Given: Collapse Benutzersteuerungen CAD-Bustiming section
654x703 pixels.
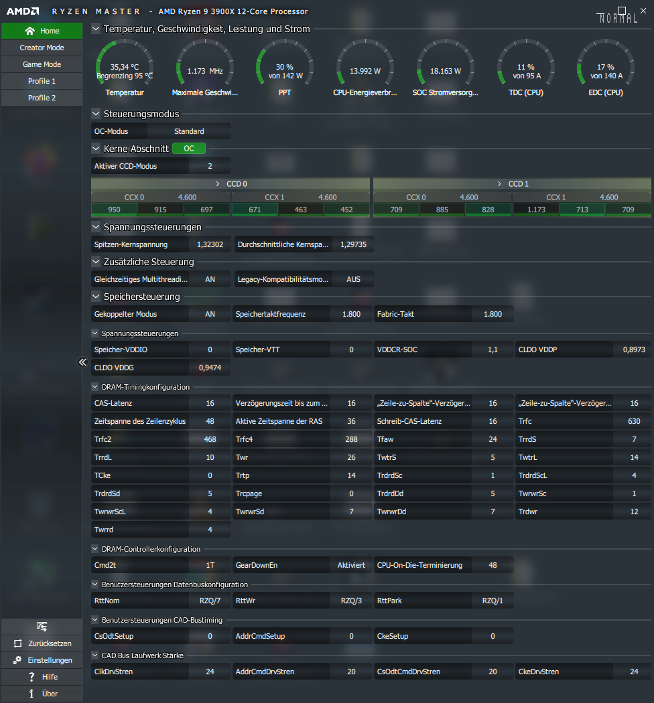Looking at the screenshot, I should (94, 619).
